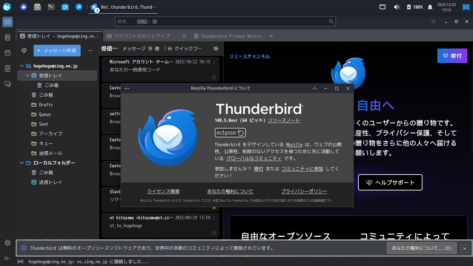Open message list display options icon

[216, 49]
